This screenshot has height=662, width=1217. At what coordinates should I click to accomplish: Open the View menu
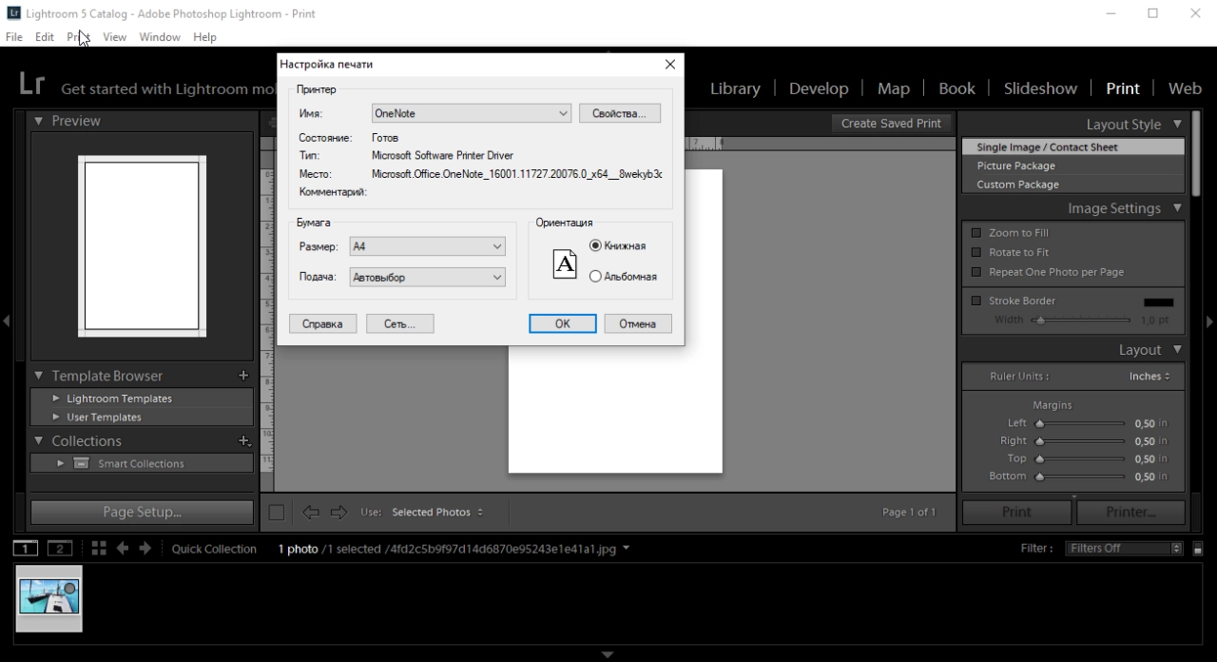114,37
